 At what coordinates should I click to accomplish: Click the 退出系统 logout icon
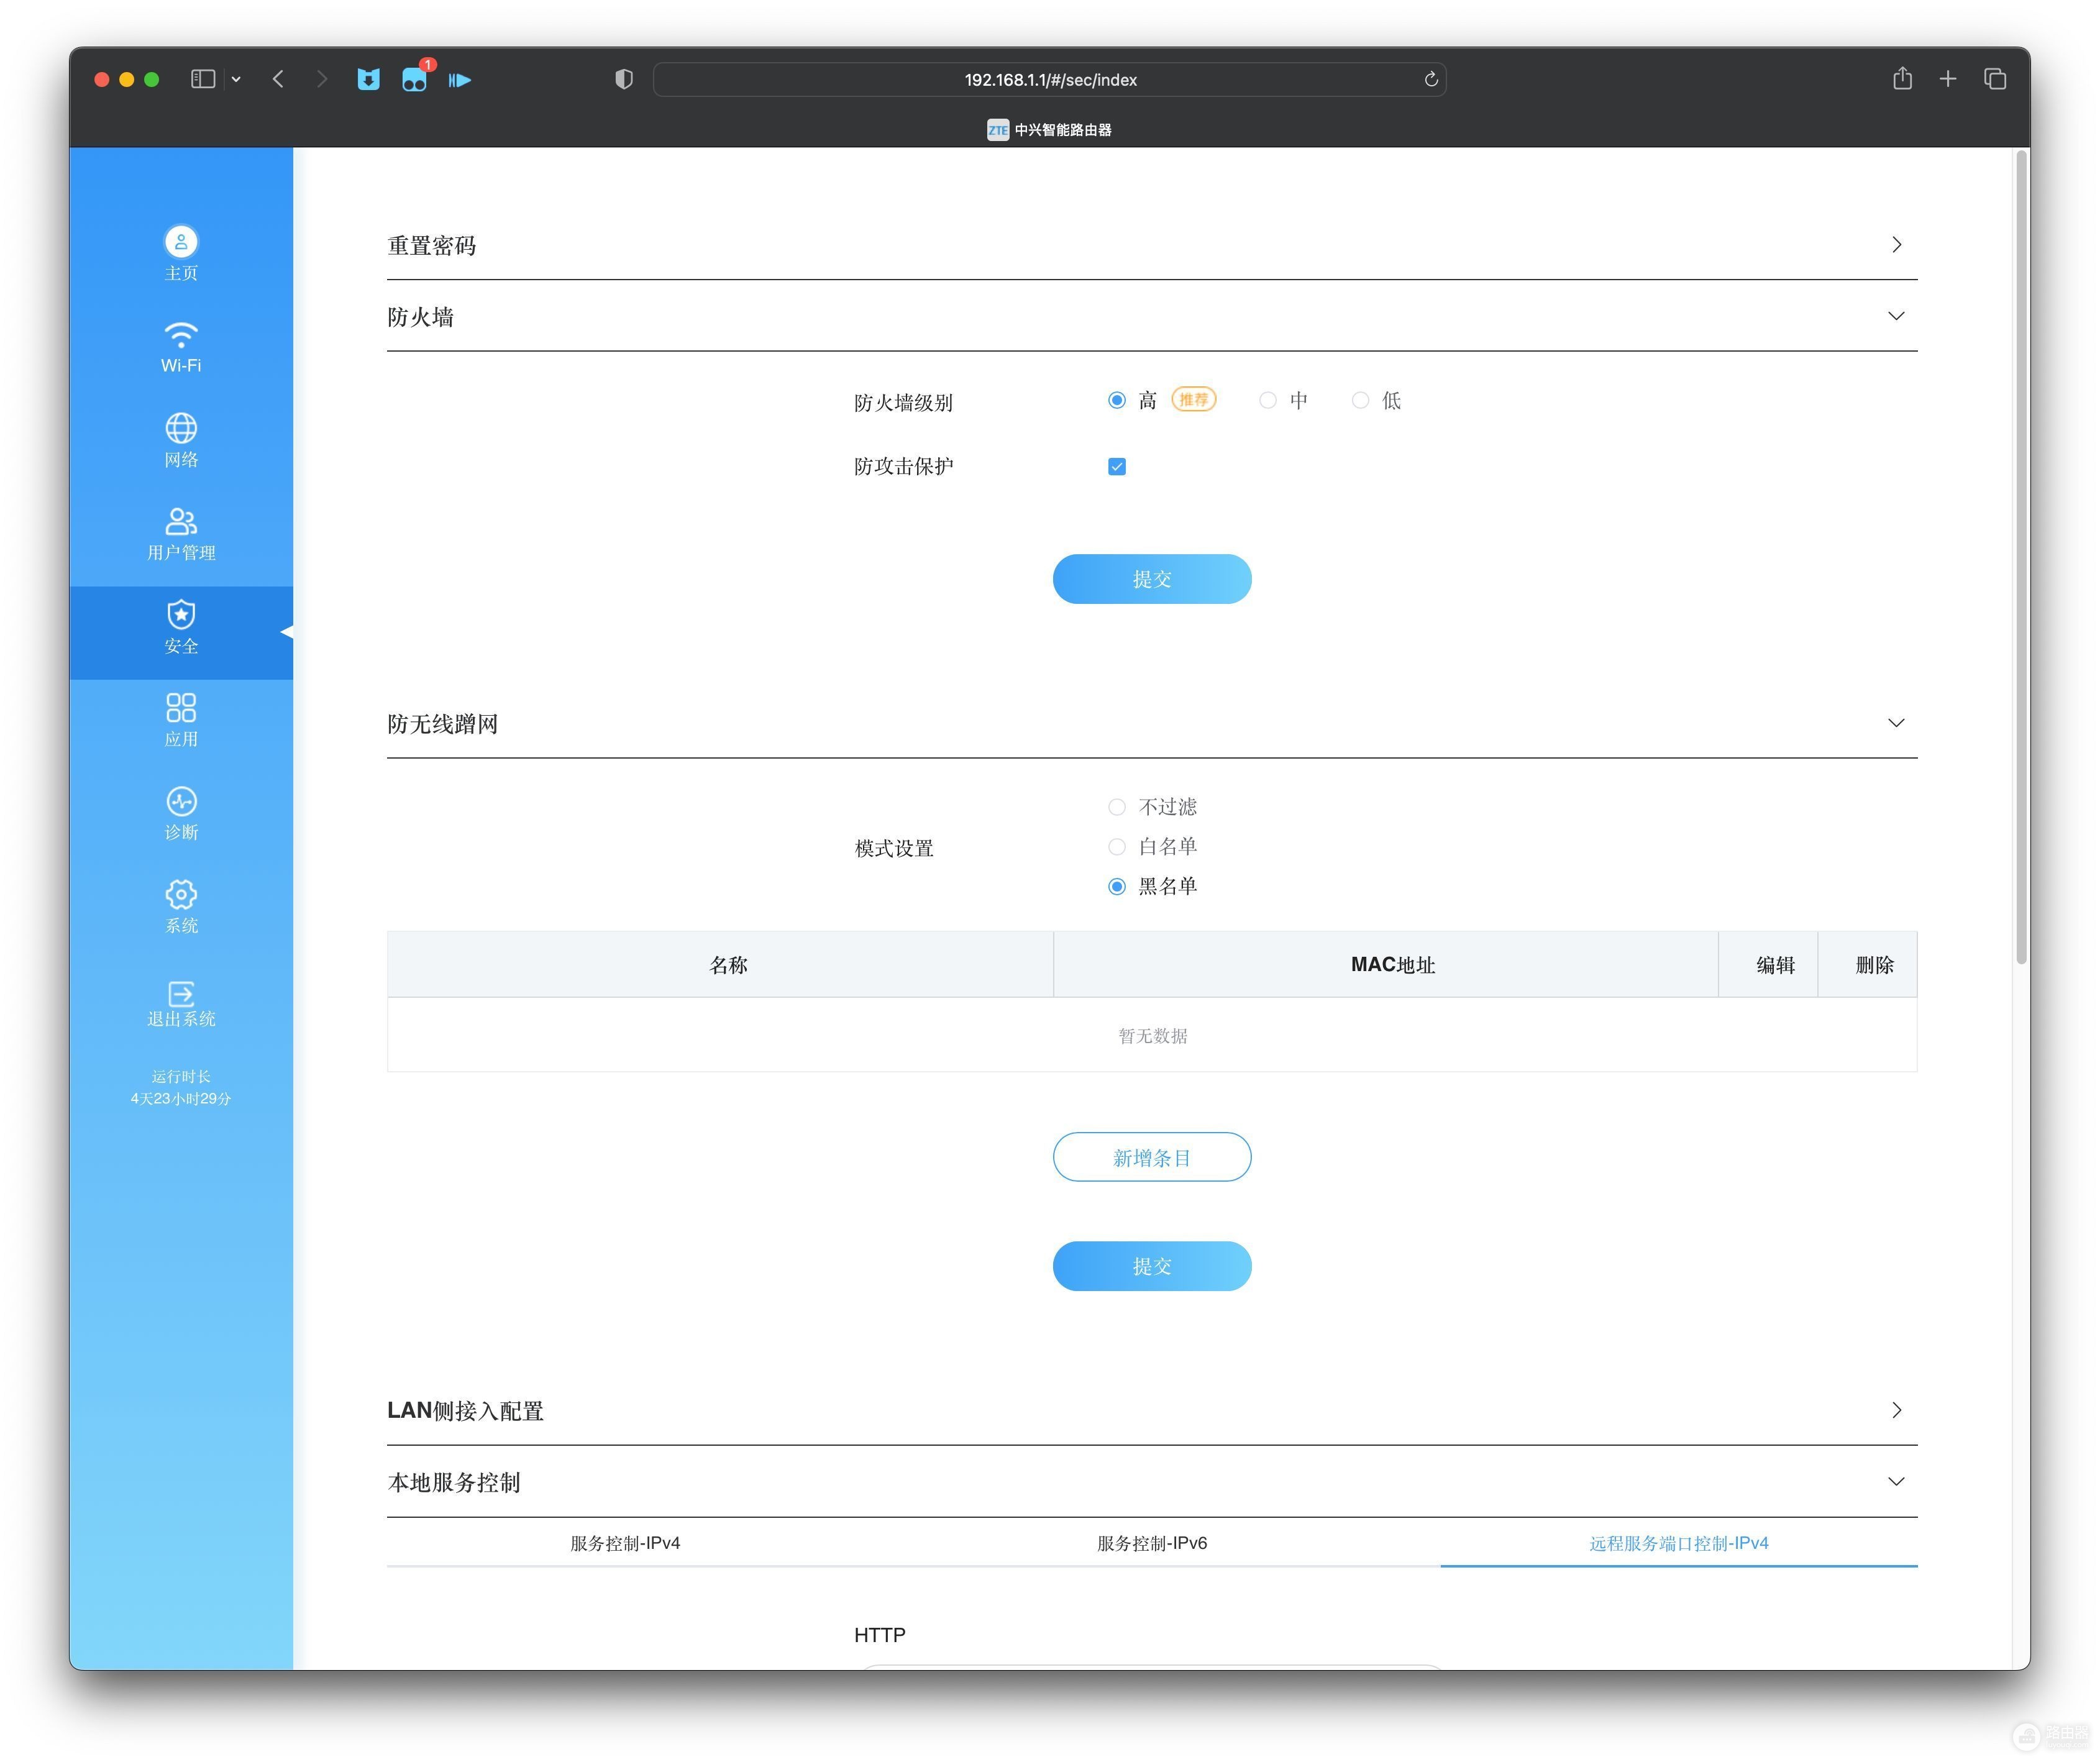pos(181,993)
